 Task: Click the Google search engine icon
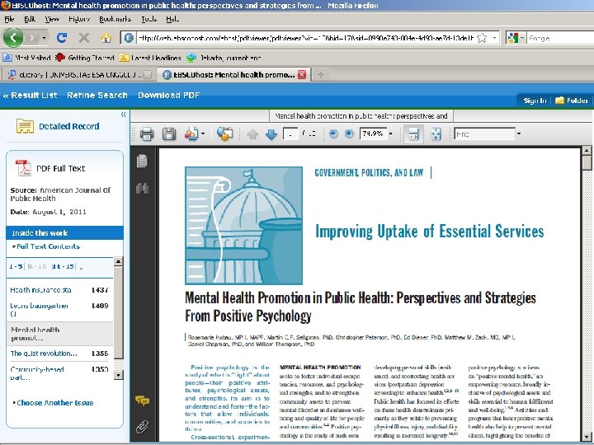512,38
